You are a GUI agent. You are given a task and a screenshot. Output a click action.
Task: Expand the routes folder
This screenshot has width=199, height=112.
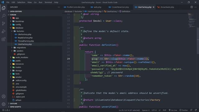[x=18, y=67]
